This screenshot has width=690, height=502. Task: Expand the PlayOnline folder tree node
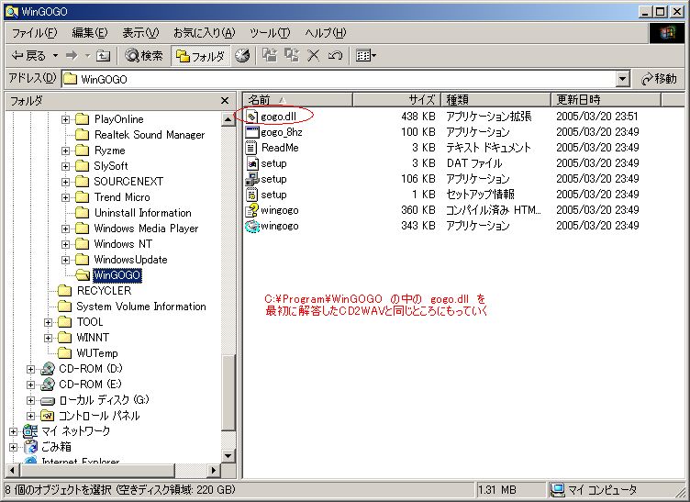(x=66, y=119)
